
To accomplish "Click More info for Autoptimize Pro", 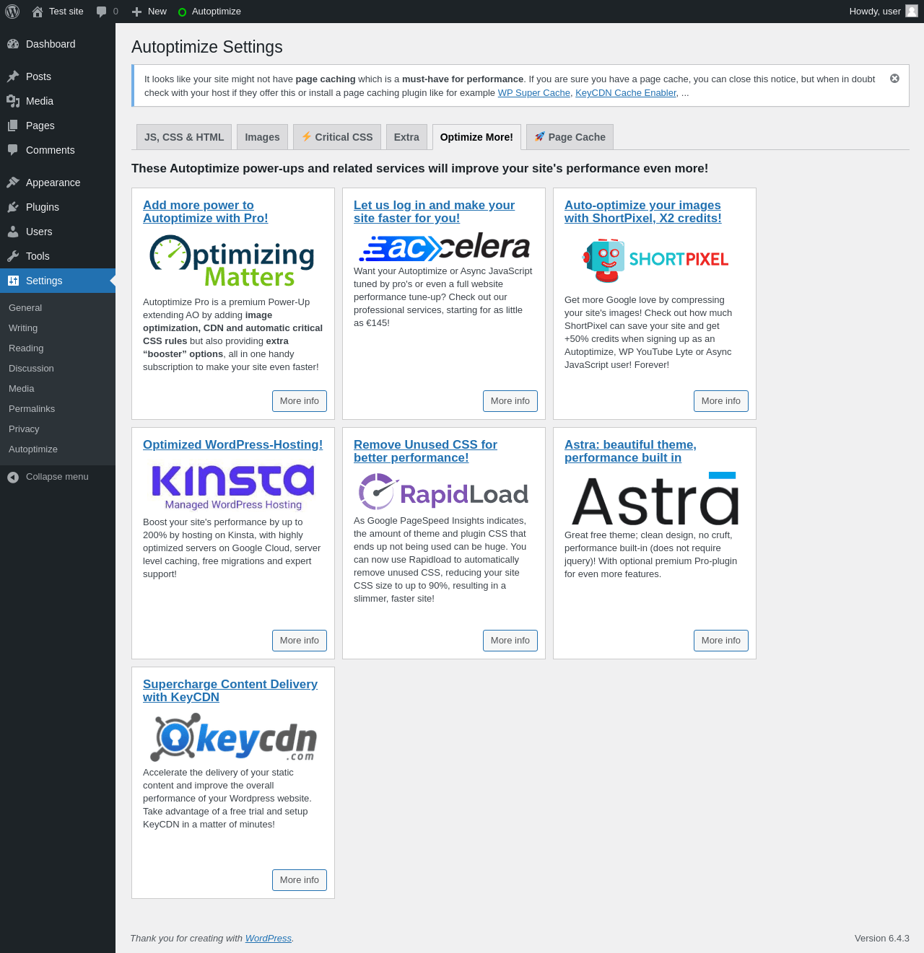I will click(300, 401).
